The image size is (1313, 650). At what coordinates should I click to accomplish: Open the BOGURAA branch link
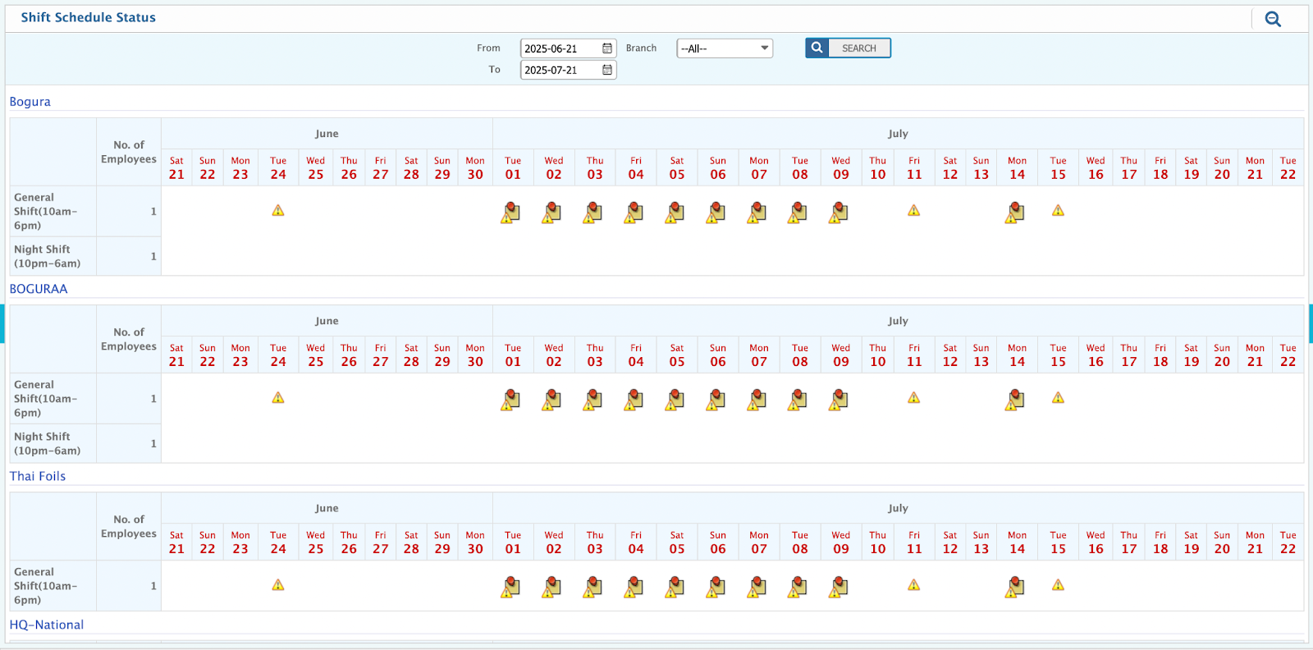(39, 289)
